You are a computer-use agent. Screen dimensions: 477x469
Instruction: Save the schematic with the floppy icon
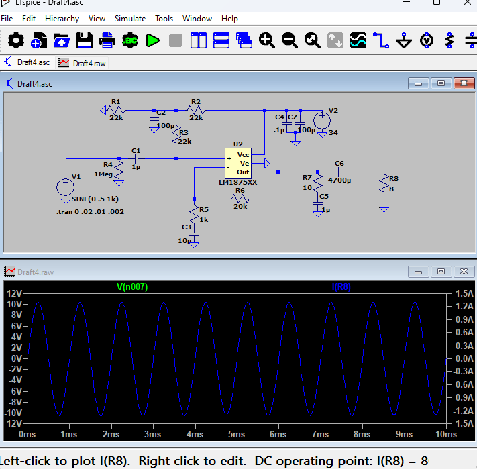85,40
